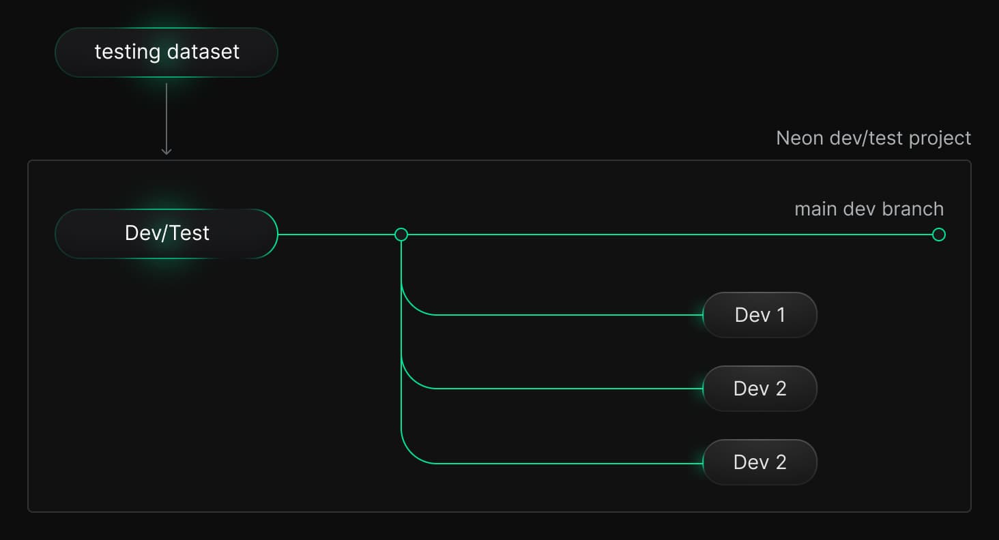
Task: Click the horizontal line leading to bottom Dev 2
Action: 566,464
